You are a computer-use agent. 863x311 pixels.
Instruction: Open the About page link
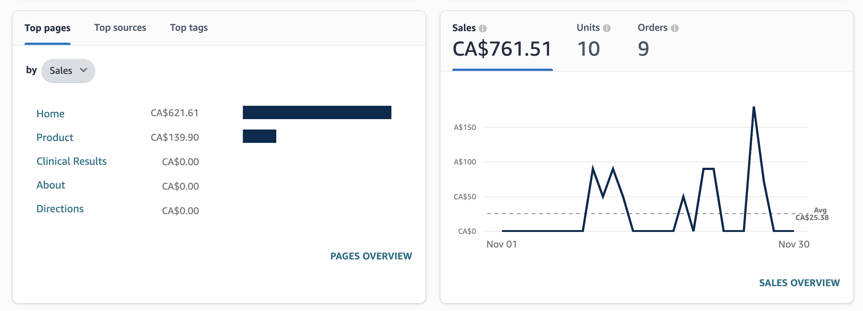click(x=51, y=185)
